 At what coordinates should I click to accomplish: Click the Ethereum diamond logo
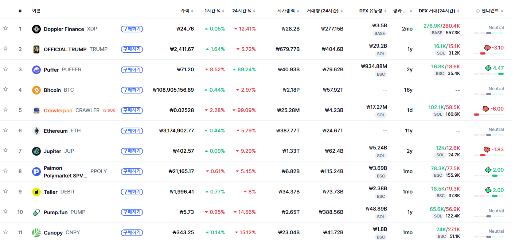click(36, 131)
